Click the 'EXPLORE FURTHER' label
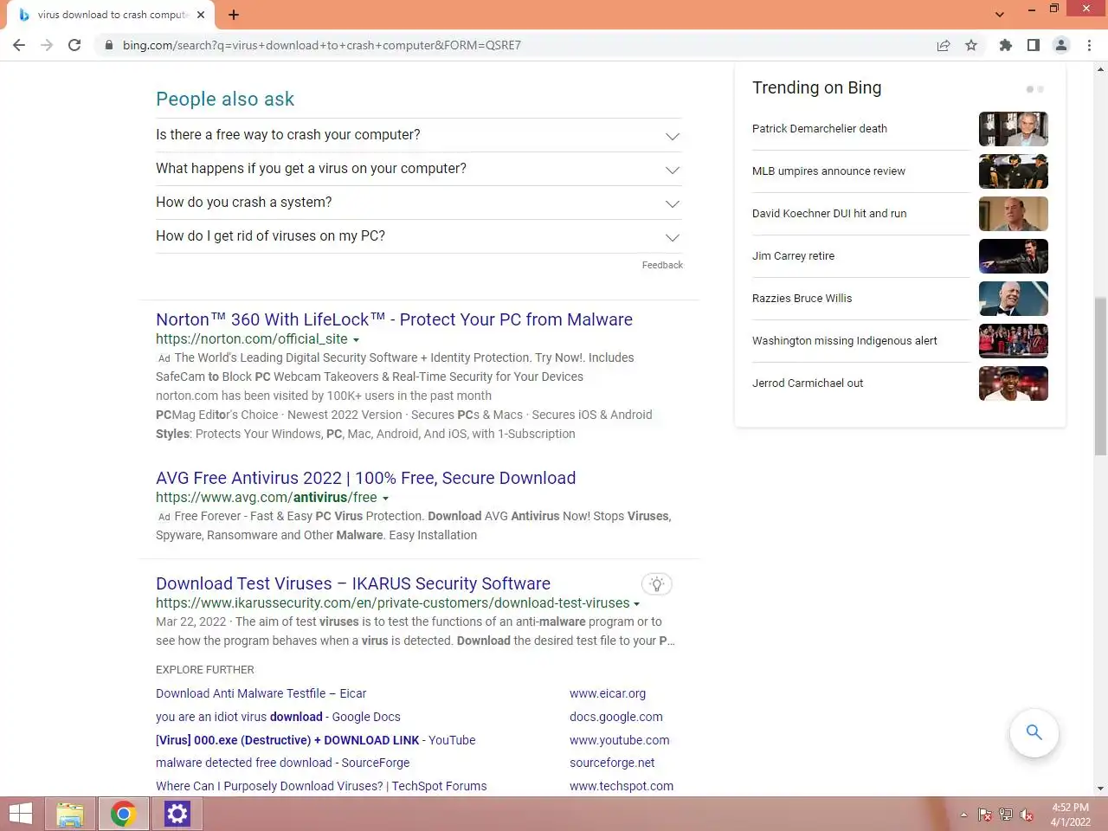This screenshot has width=1108, height=831. [x=205, y=670]
